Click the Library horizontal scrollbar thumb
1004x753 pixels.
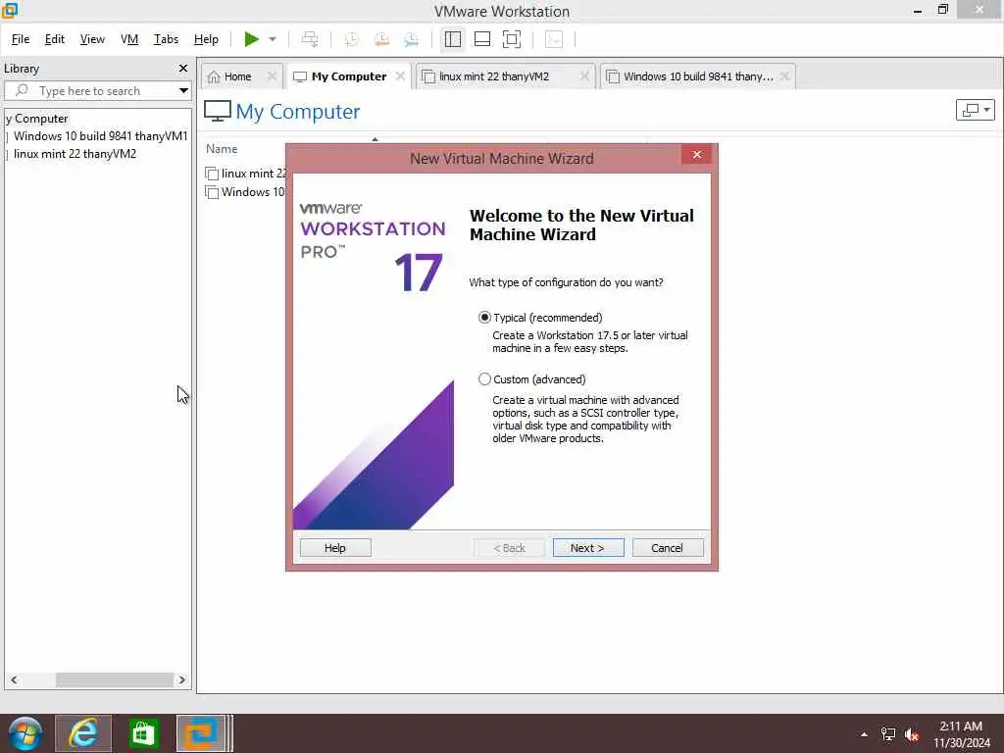114,680
